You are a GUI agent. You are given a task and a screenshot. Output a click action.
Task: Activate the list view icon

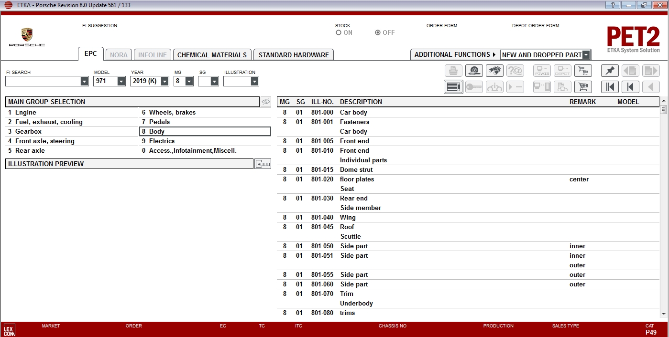click(x=453, y=87)
